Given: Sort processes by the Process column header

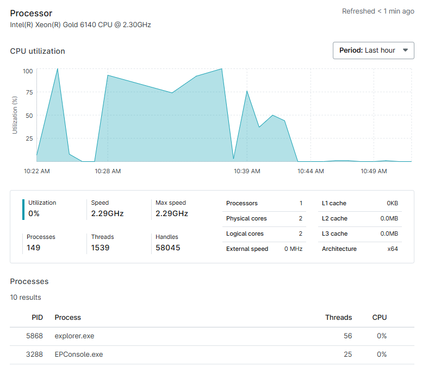Looking at the screenshot, I should coord(68,317).
